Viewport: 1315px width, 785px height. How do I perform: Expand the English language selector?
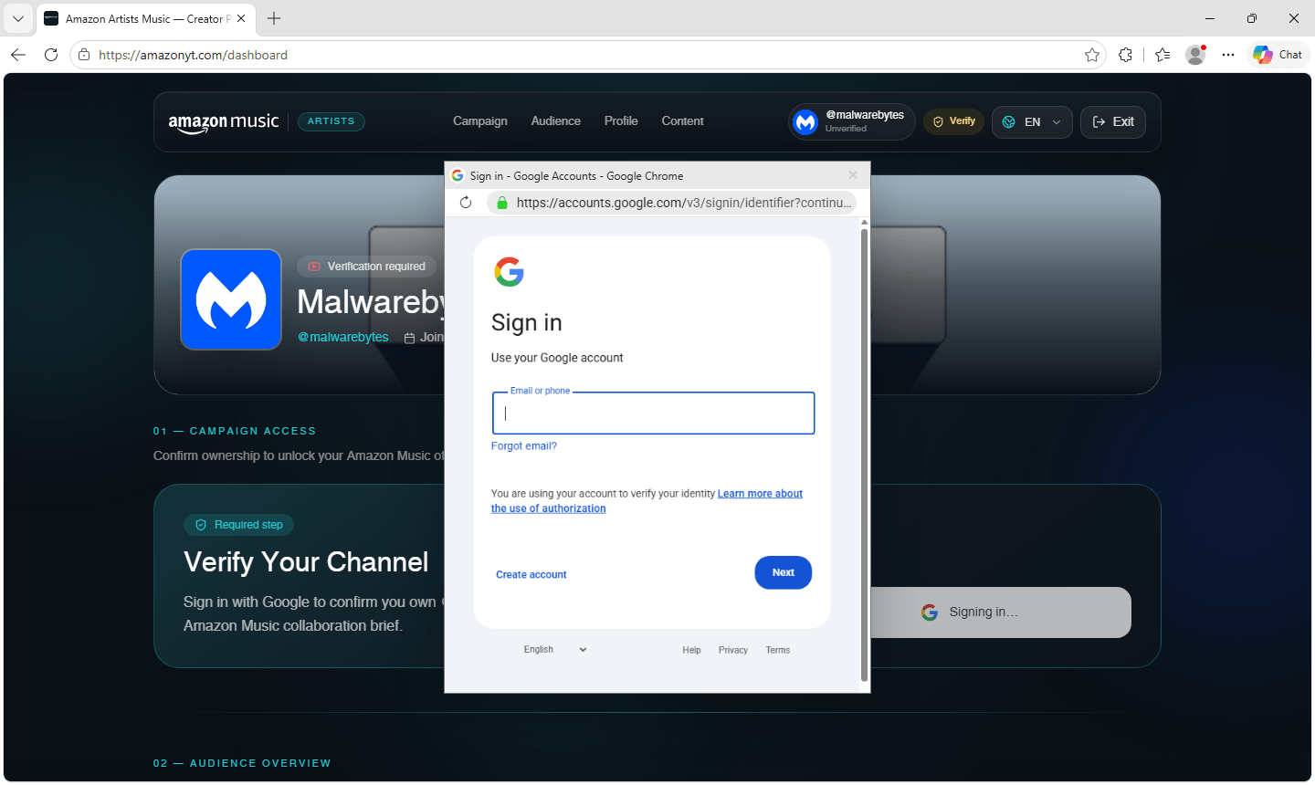tap(555, 650)
